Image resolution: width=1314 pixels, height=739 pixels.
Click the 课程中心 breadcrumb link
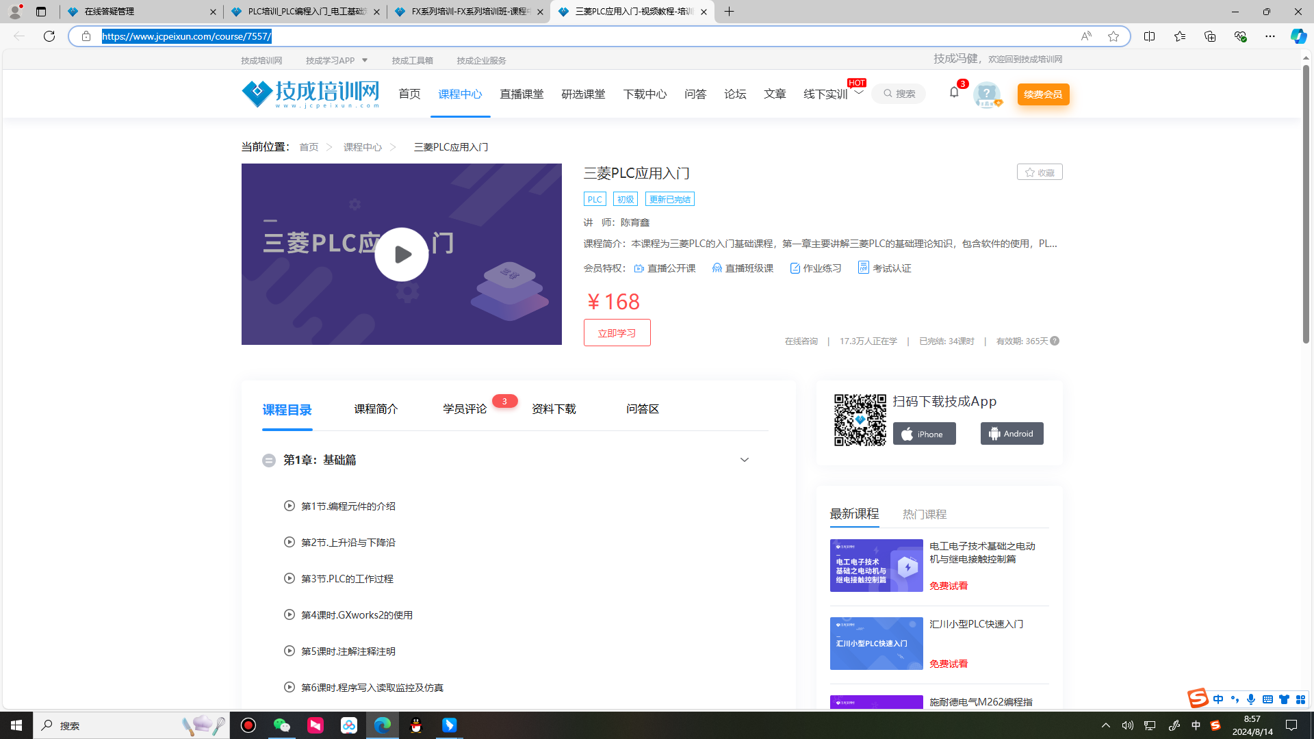pos(363,147)
